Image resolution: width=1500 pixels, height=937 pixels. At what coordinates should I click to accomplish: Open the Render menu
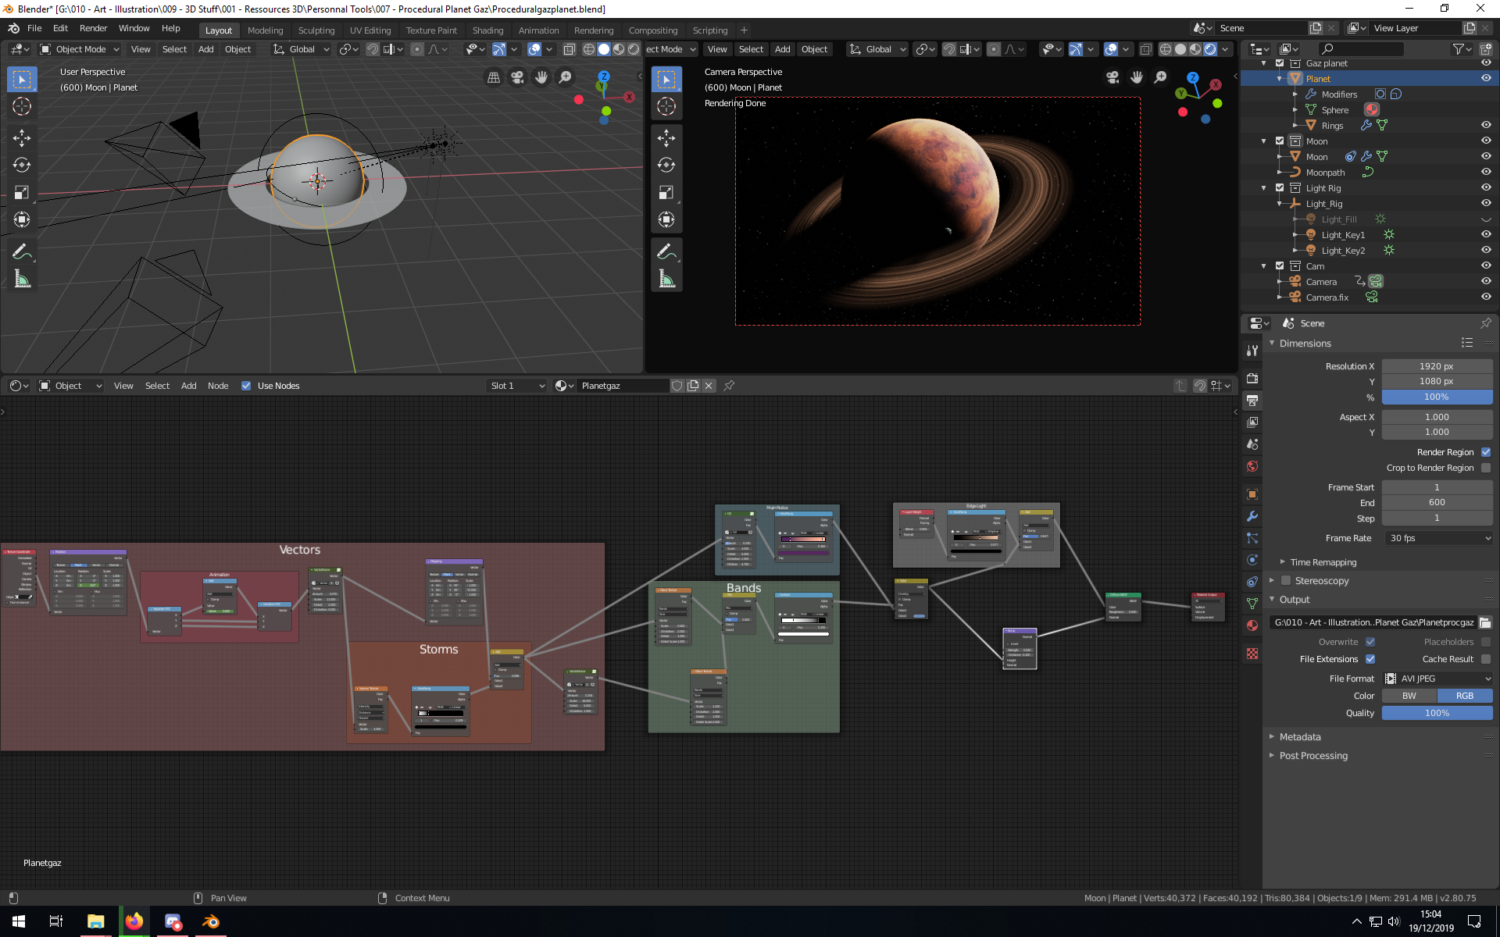[x=93, y=28]
